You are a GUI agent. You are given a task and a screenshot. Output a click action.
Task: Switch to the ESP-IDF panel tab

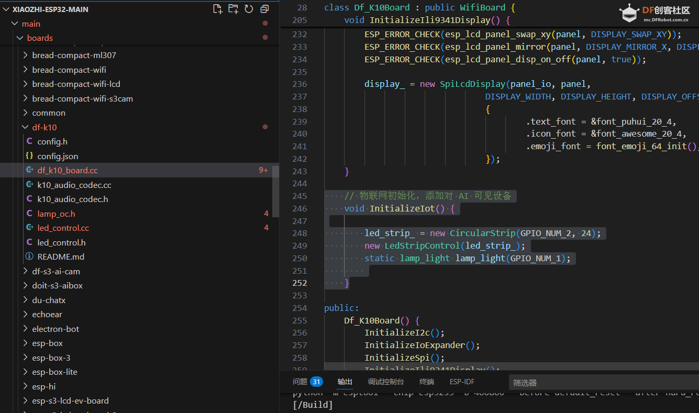[x=462, y=382]
